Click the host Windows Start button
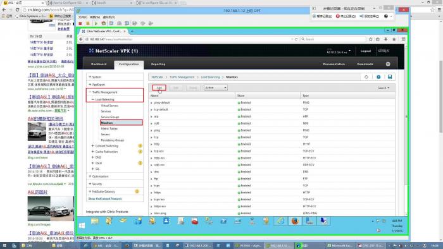Screen dimensions: 443x249 (x=5, y=246)
